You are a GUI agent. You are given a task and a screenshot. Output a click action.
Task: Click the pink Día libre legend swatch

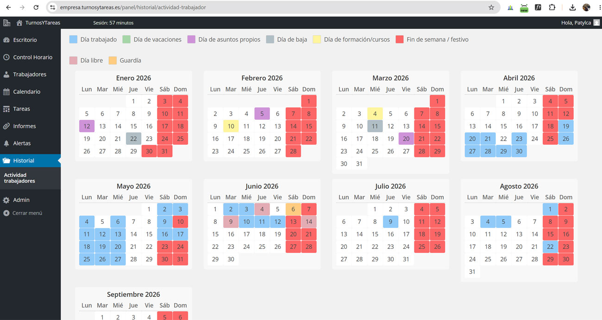(73, 60)
